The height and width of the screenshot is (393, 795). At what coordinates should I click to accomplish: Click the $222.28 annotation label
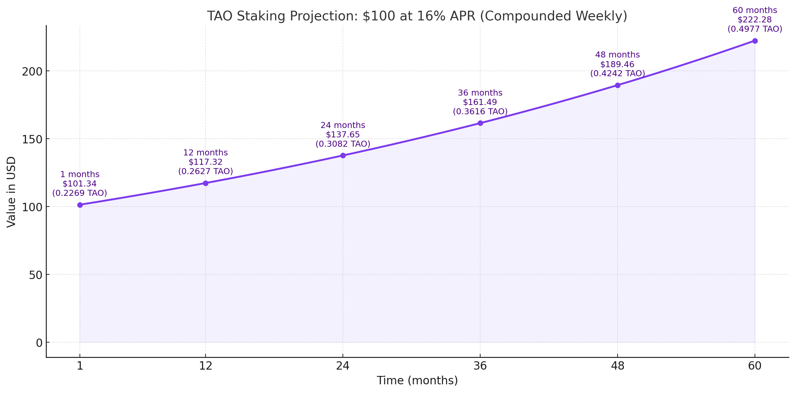755,20
